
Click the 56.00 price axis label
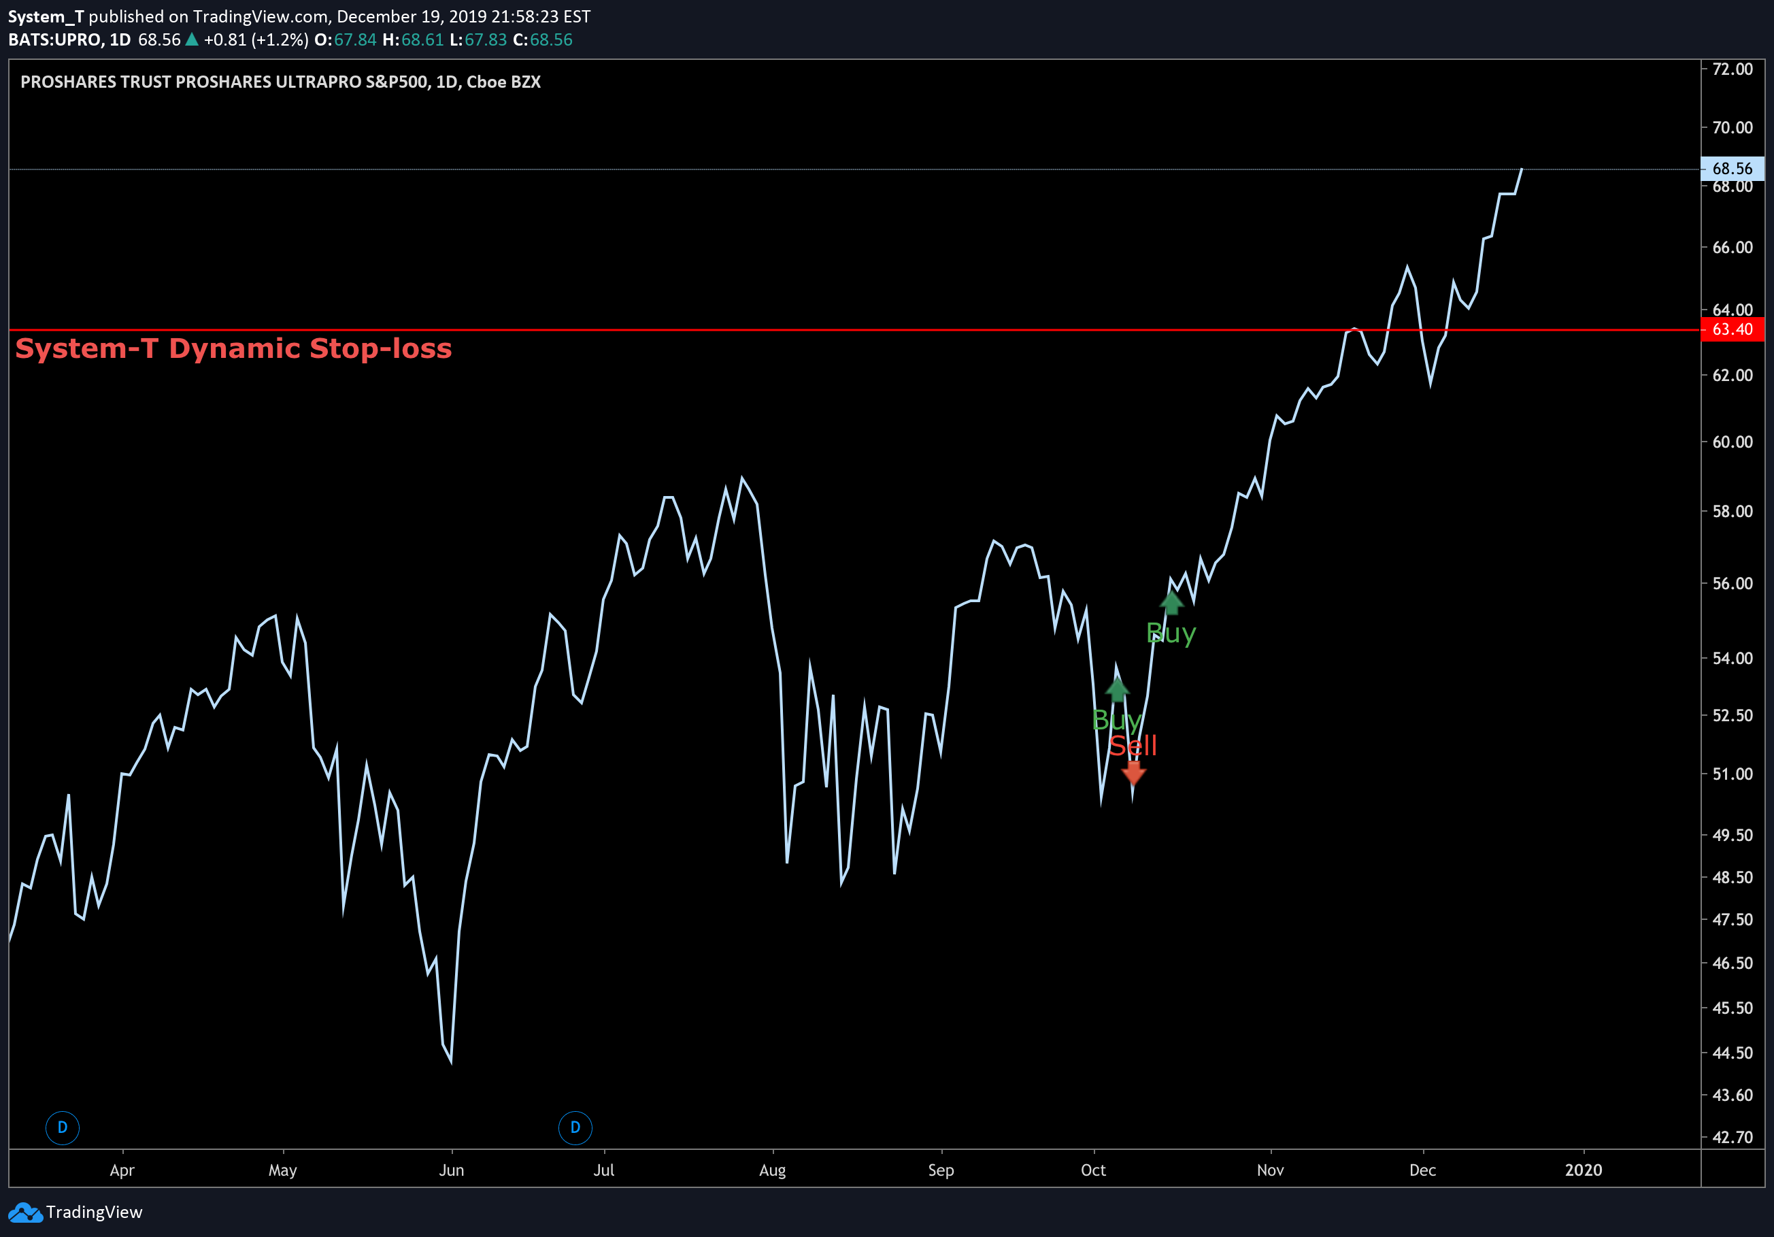click(1733, 583)
